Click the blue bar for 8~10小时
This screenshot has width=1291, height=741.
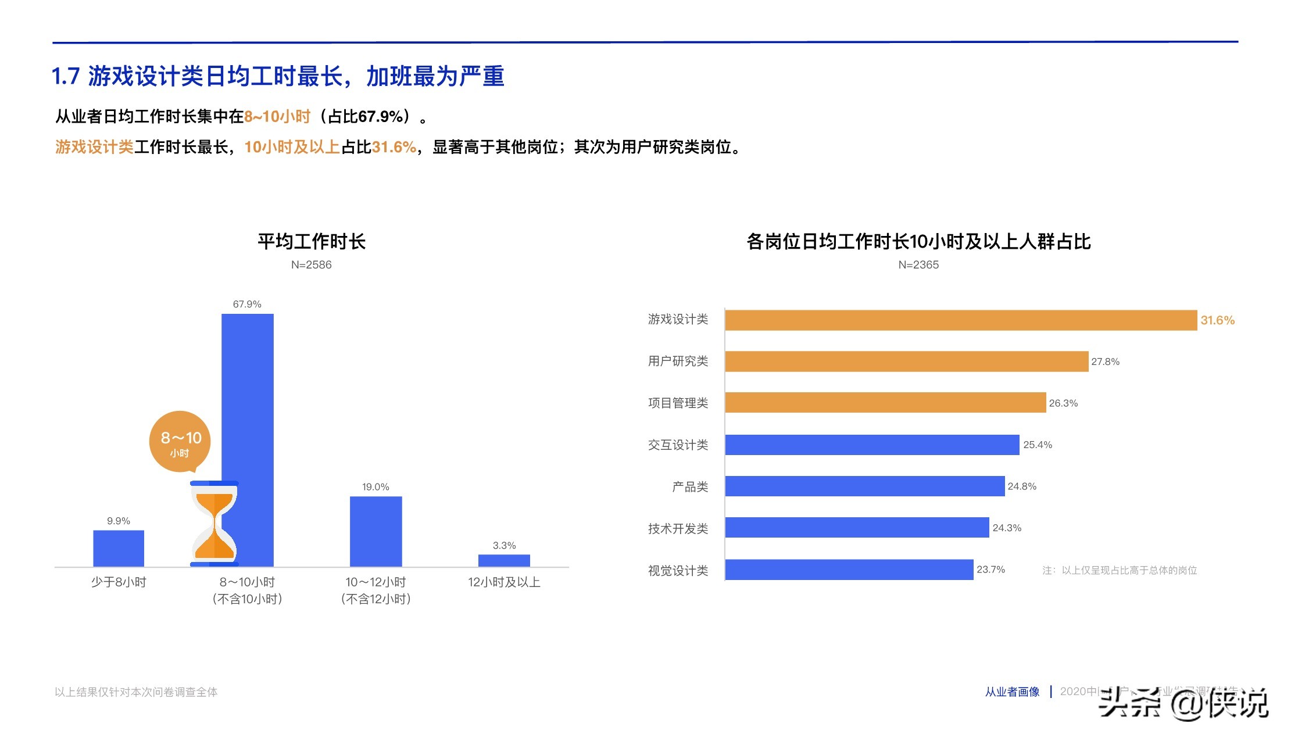(248, 440)
